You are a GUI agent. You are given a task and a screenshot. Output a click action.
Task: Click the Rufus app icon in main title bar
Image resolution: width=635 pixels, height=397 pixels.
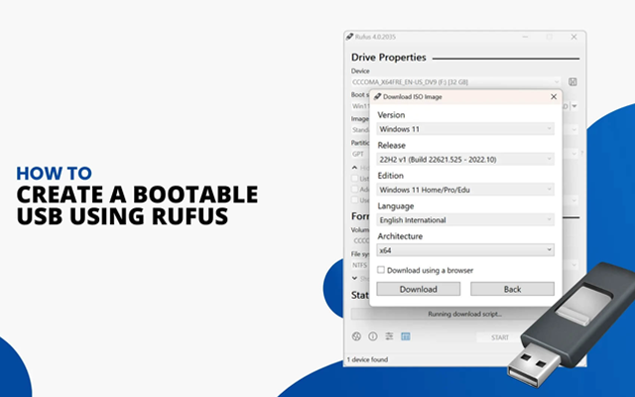coord(350,37)
